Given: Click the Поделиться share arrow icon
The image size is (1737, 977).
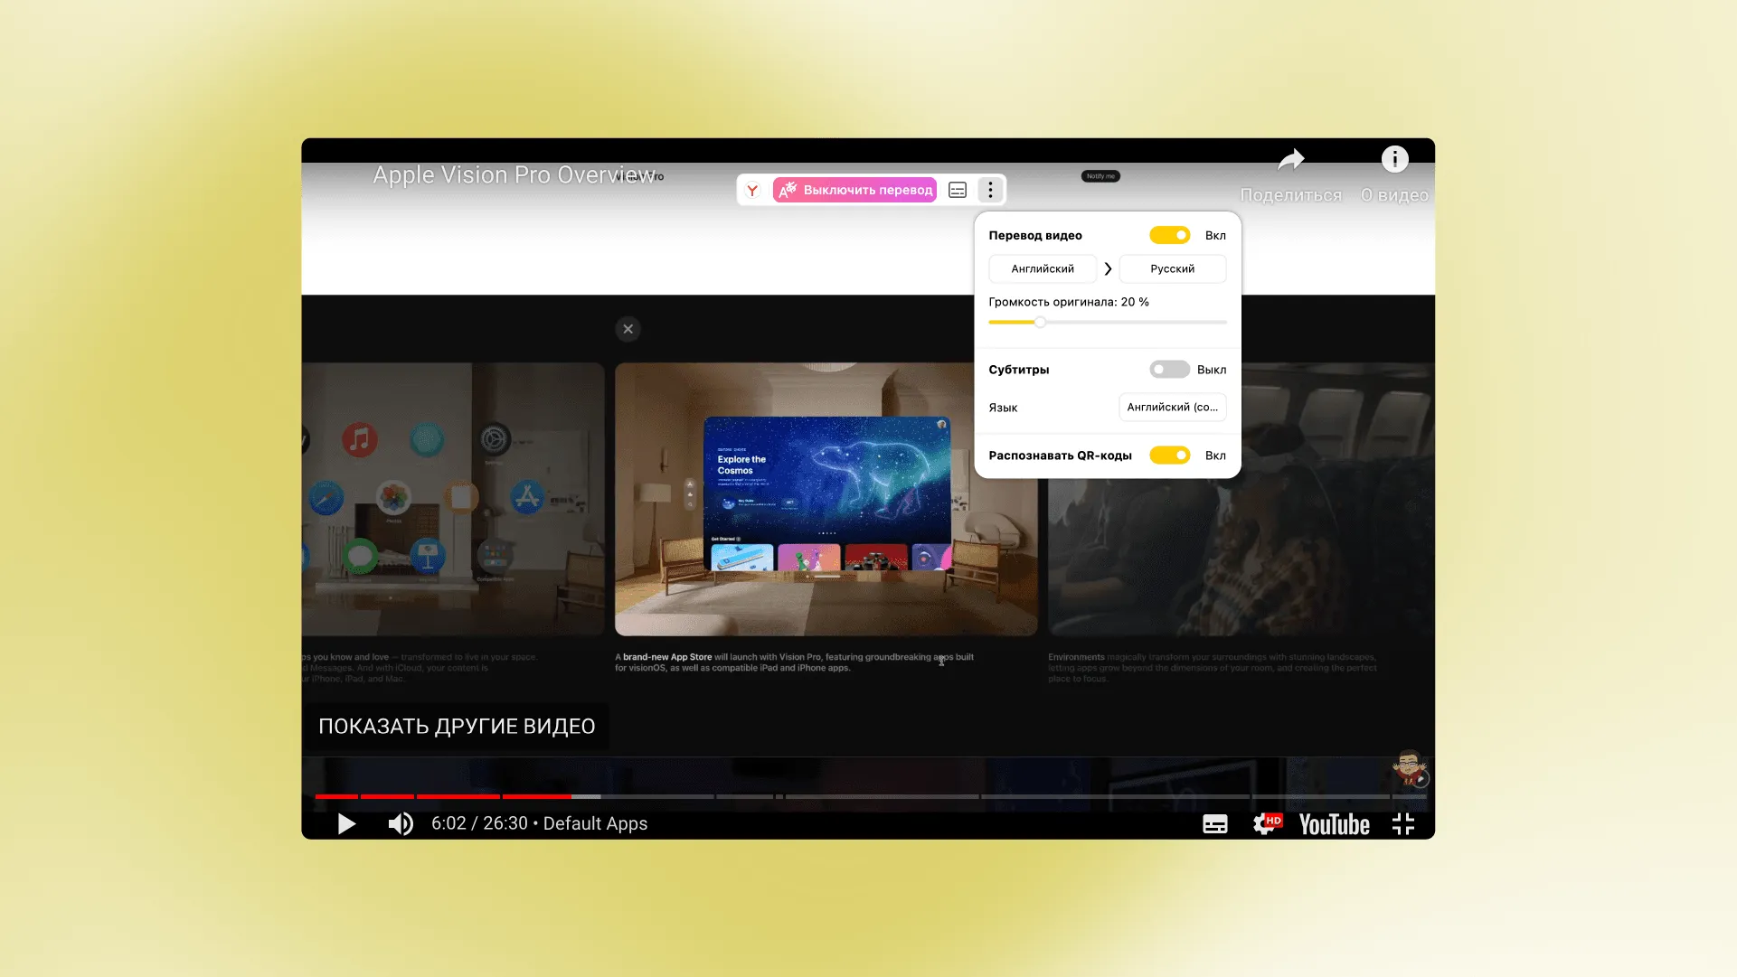Looking at the screenshot, I should coord(1290,160).
